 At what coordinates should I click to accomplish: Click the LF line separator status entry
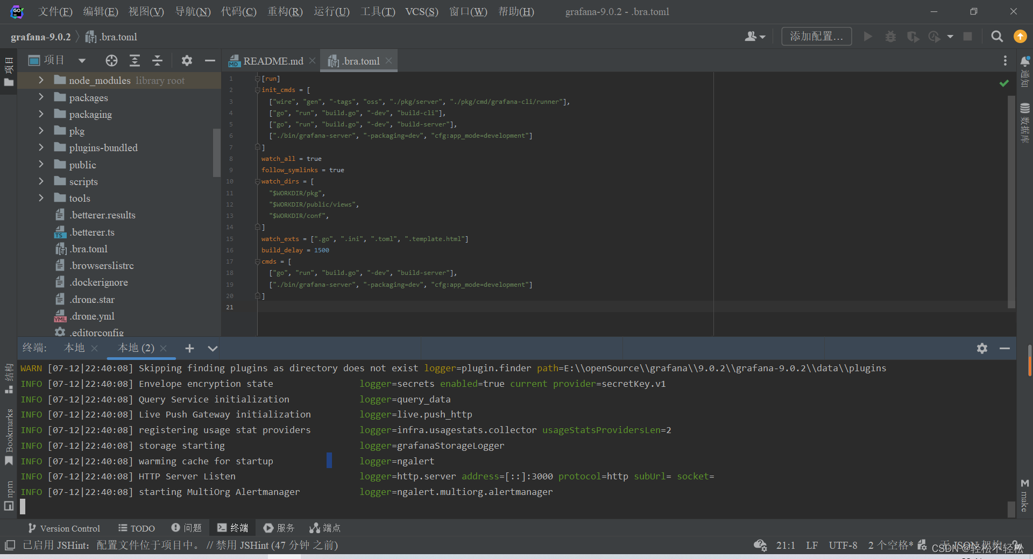tap(812, 546)
